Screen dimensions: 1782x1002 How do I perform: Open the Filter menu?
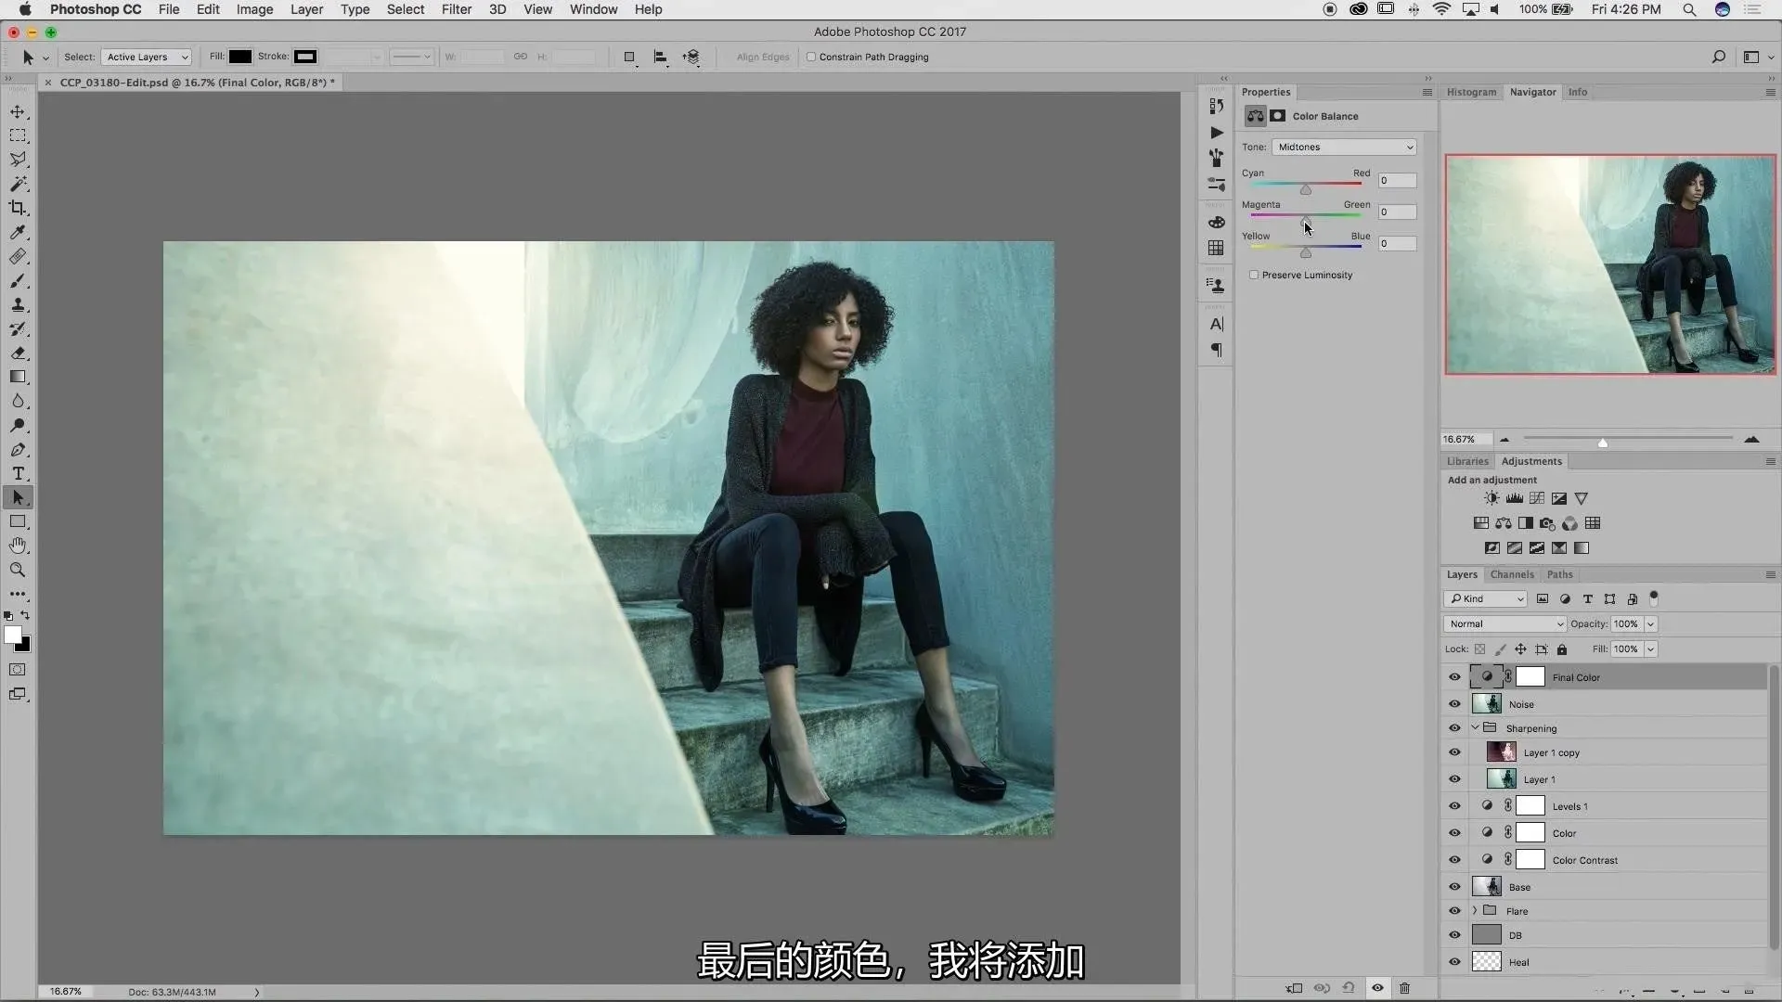pos(456,9)
